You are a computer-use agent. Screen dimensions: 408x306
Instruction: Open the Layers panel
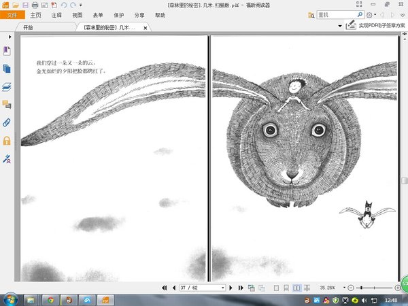click(x=7, y=87)
